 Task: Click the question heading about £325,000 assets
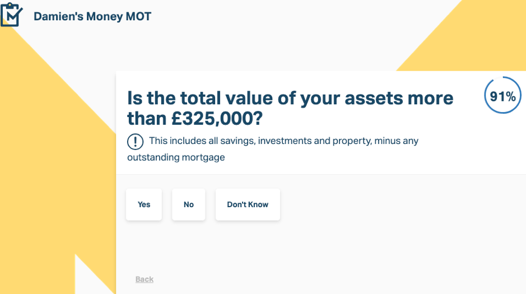[x=290, y=108]
